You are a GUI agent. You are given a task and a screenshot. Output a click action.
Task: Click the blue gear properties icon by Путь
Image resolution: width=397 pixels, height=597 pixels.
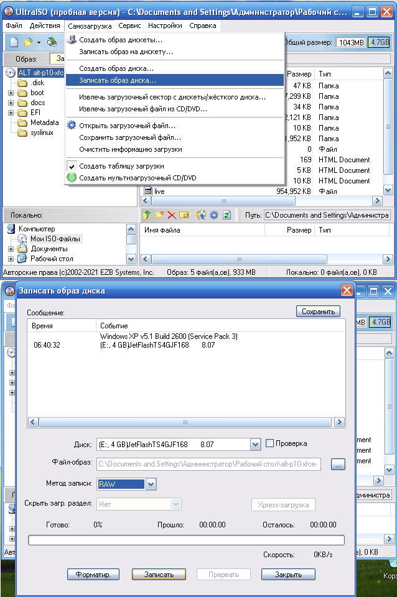[x=213, y=215]
